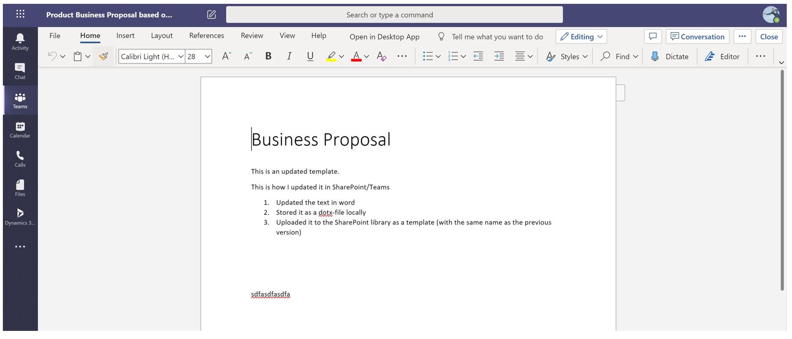Click the Clear Formatting icon

[x=381, y=56]
